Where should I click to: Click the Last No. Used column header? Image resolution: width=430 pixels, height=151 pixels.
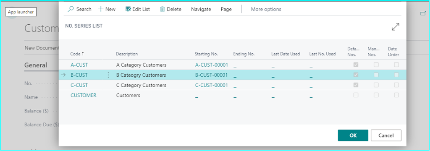[322, 54]
